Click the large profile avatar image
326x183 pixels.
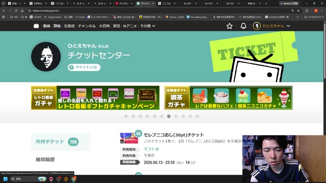(x=46, y=57)
